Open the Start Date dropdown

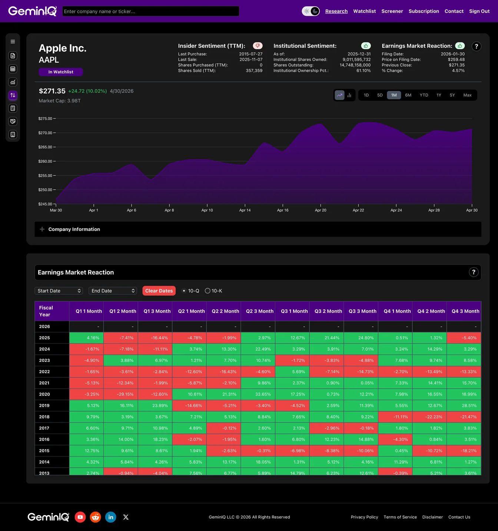(x=59, y=291)
